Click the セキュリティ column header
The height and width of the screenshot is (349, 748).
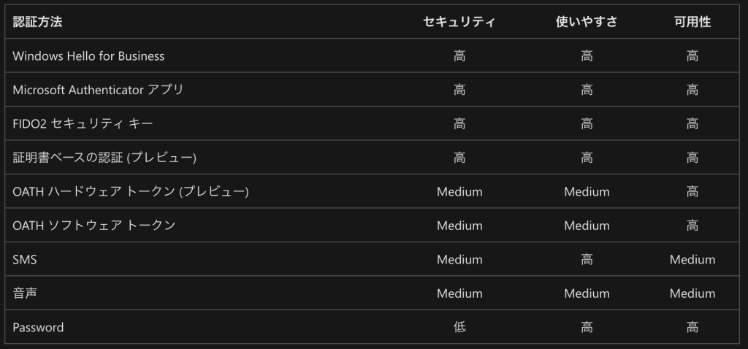click(459, 22)
